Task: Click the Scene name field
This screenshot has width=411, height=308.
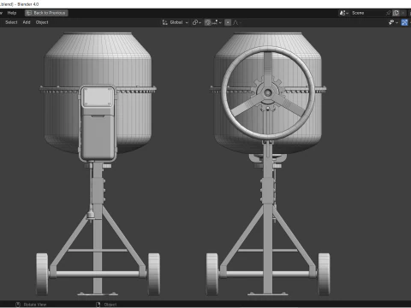Action: click(368, 13)
